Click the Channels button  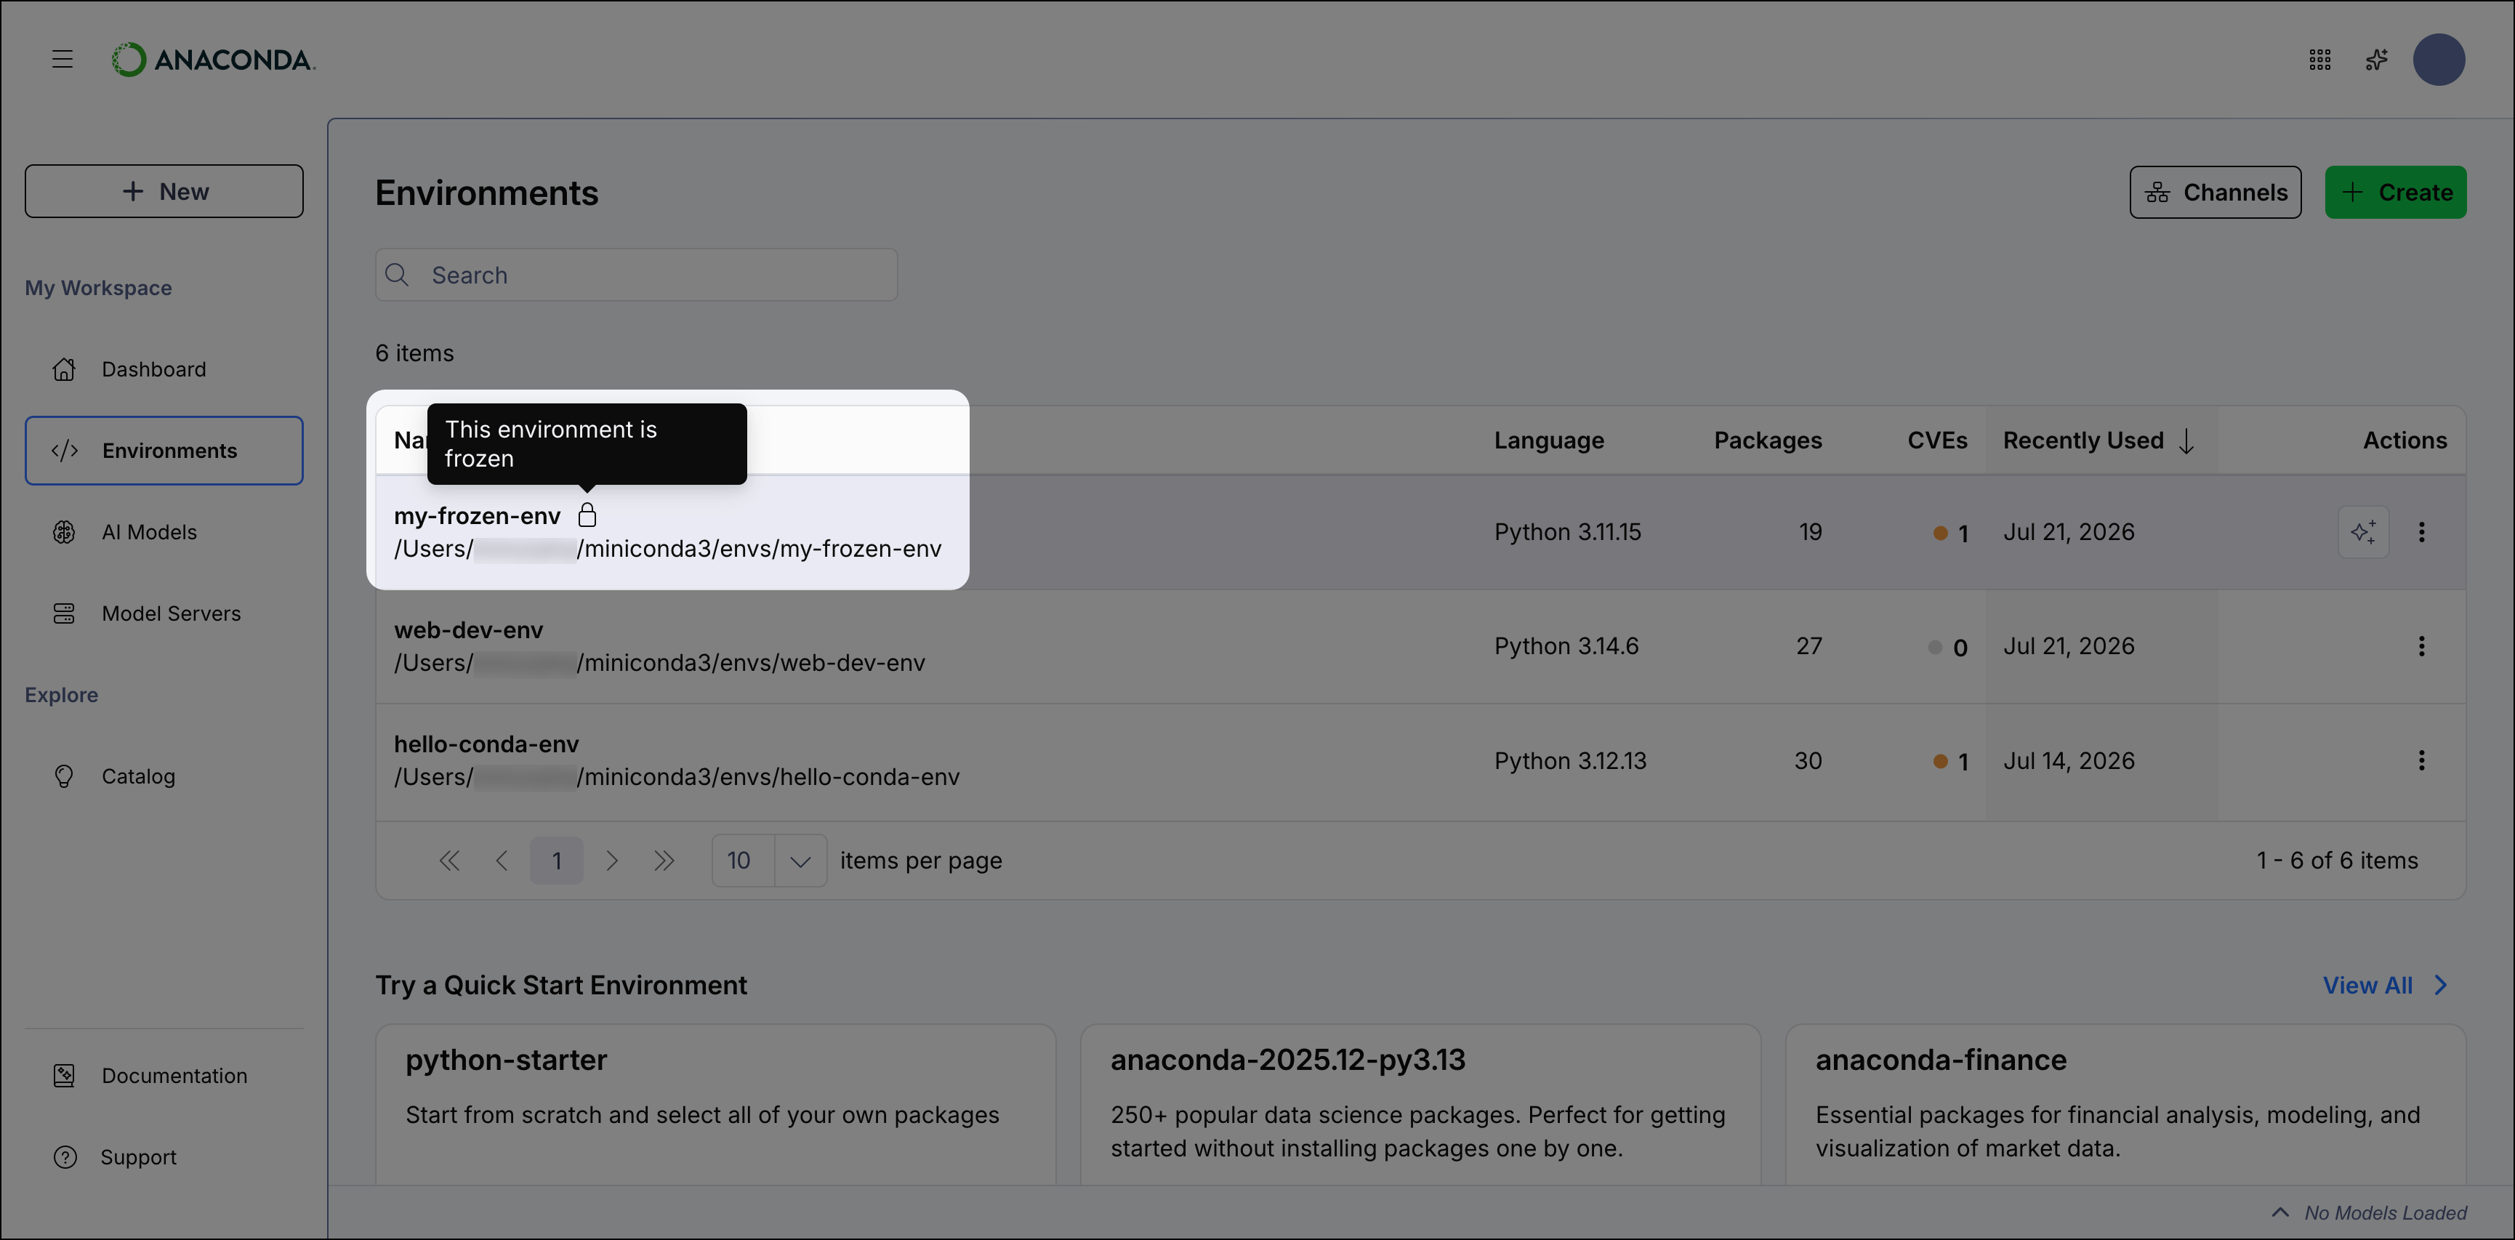(x=2216, y=193)
